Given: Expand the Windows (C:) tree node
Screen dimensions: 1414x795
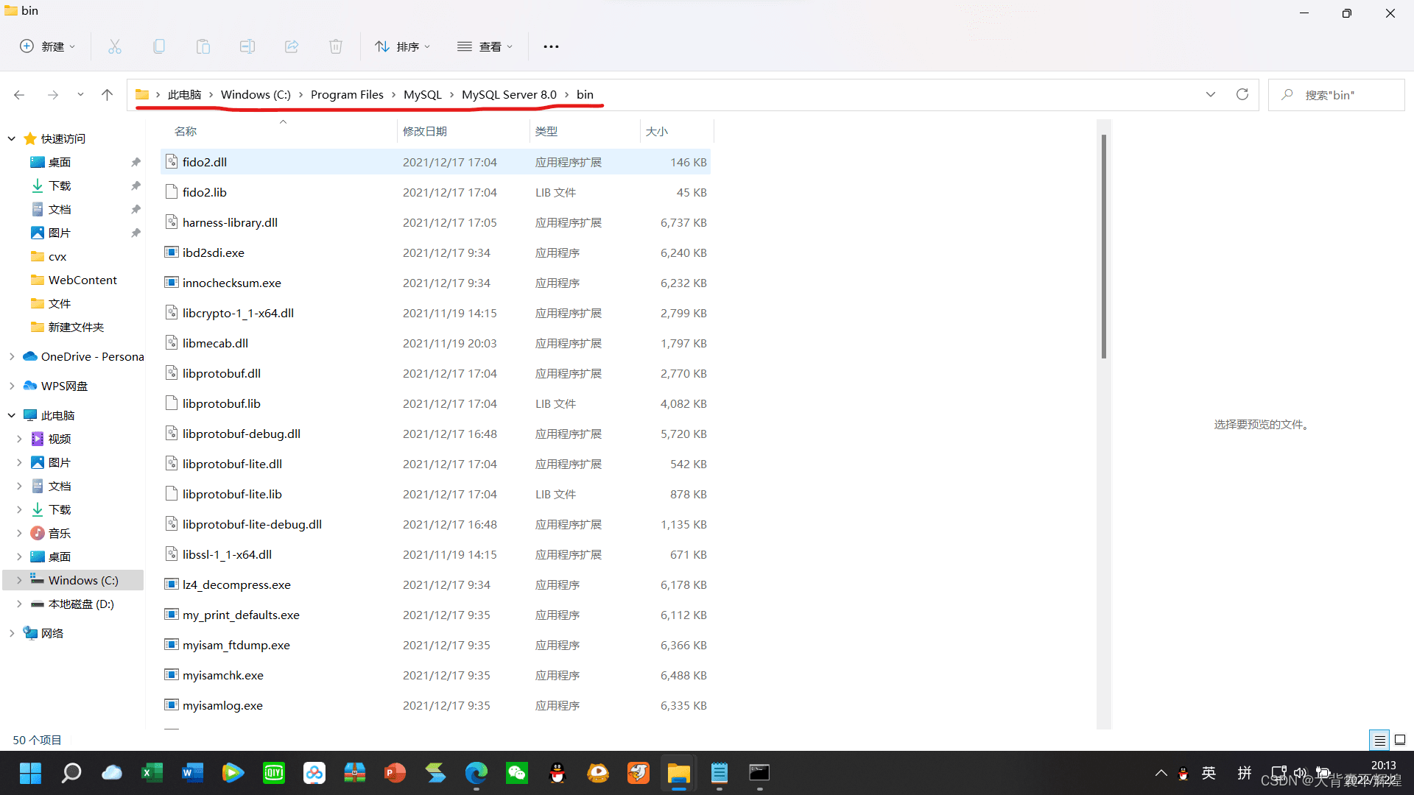Looking at the screenshot, I should [19, 580].
